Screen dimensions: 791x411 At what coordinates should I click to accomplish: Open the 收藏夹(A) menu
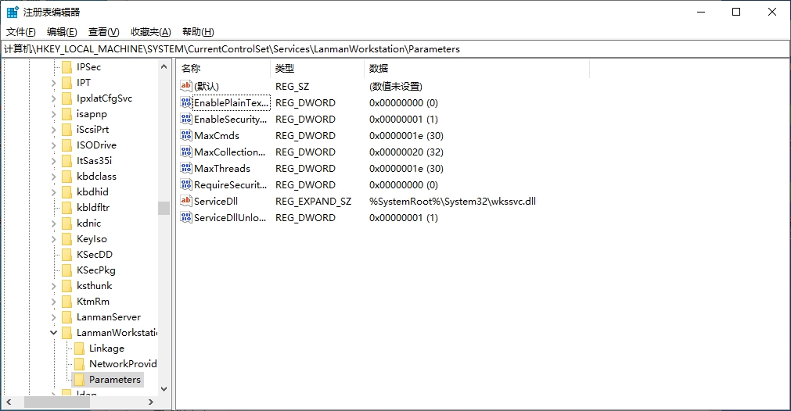point(150,32)
